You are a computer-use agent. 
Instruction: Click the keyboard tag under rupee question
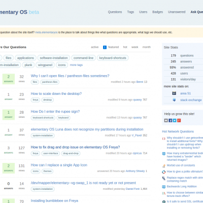(x=63, y=118)
